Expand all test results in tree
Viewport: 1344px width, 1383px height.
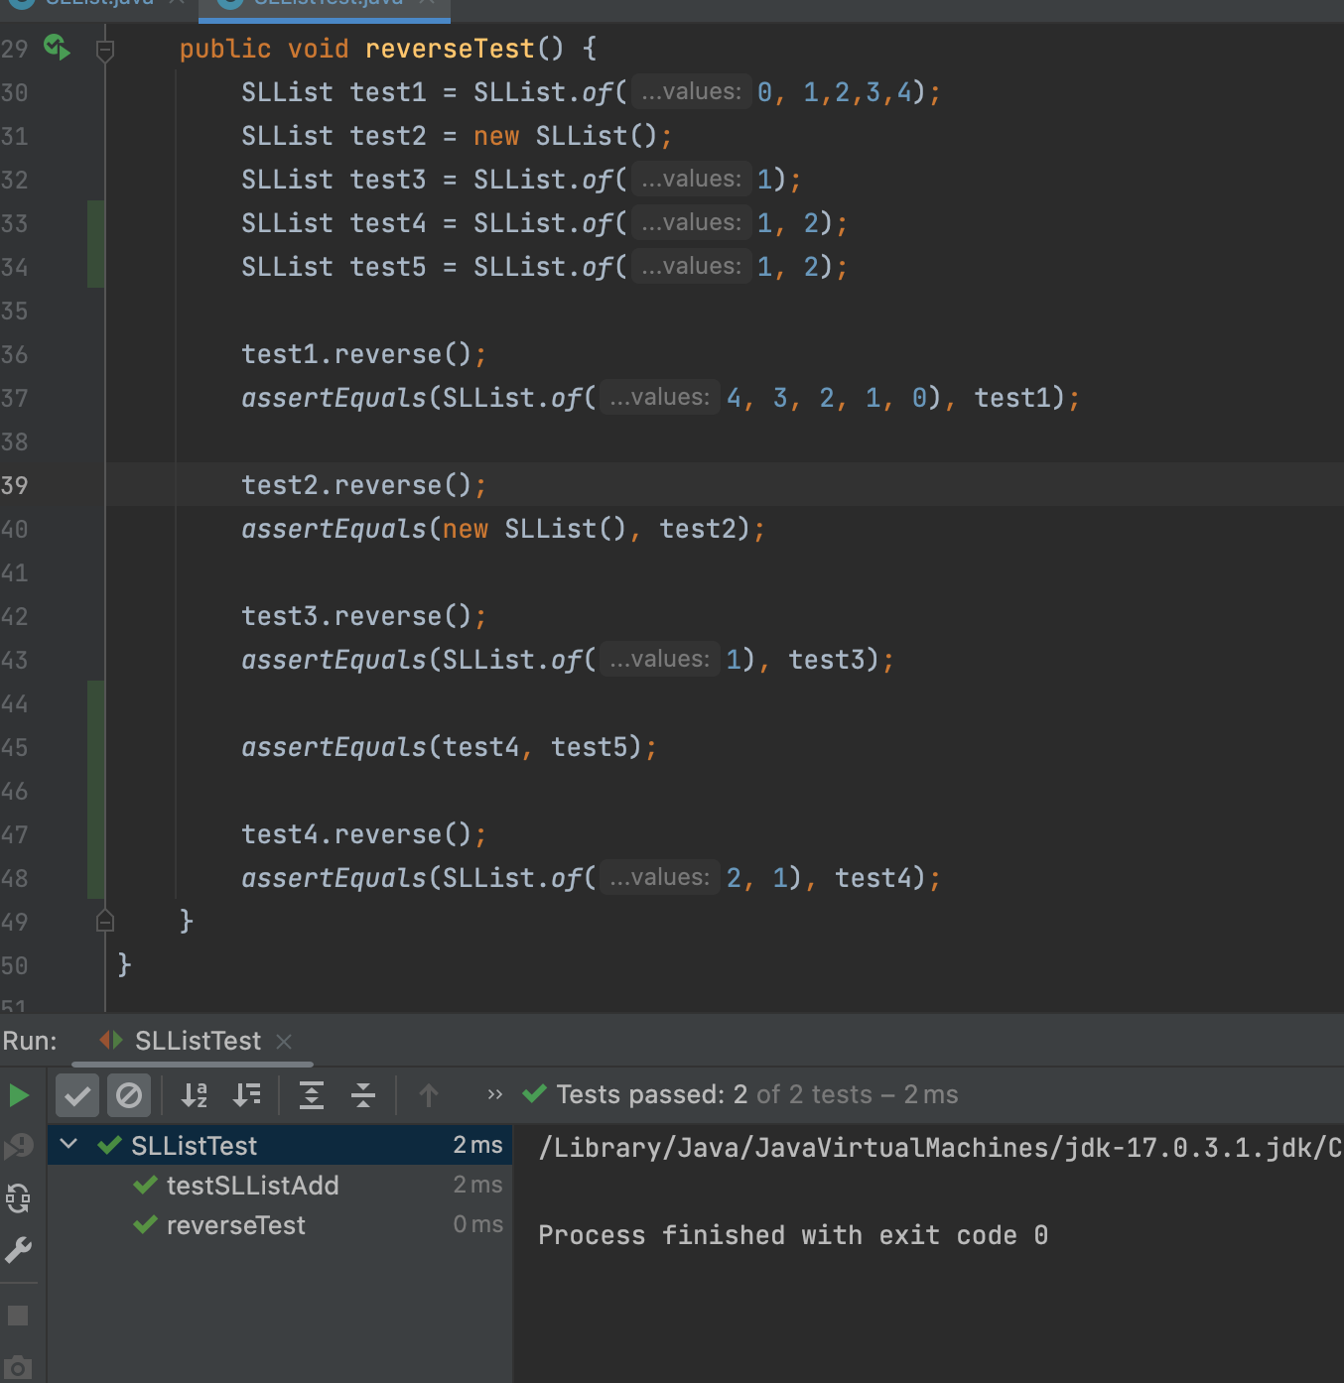[312, 1095]
